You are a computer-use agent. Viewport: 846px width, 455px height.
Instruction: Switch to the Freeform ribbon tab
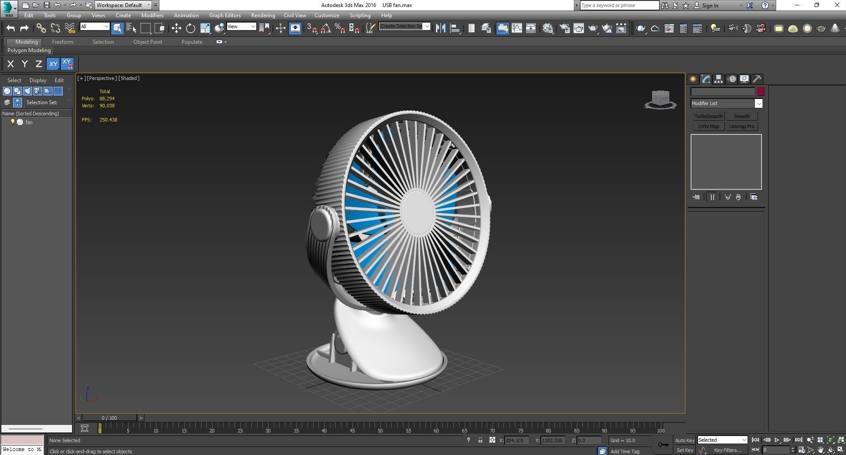point(63,42)
